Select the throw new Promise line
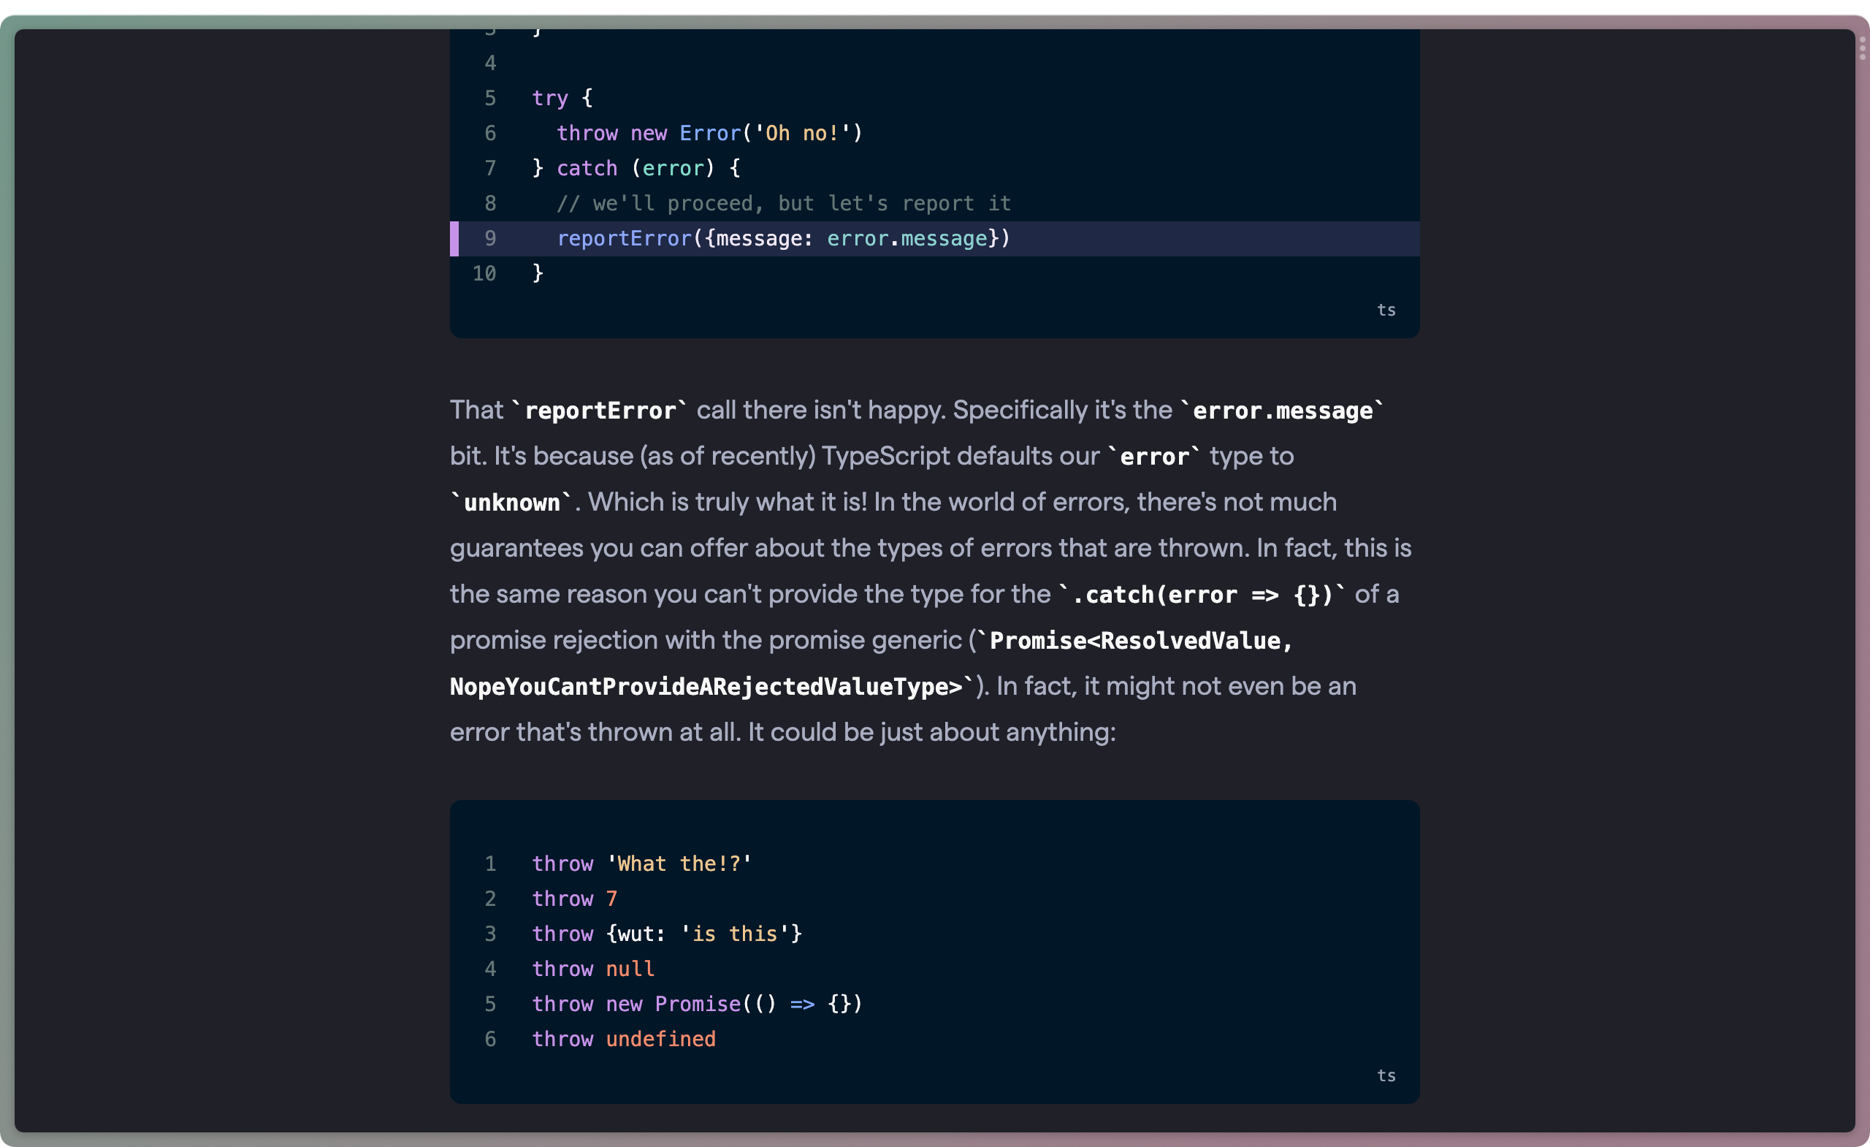Image resolution: width=1870 pixels, height=1147 pixels. pyautogui.click(x=696, y=1004)
